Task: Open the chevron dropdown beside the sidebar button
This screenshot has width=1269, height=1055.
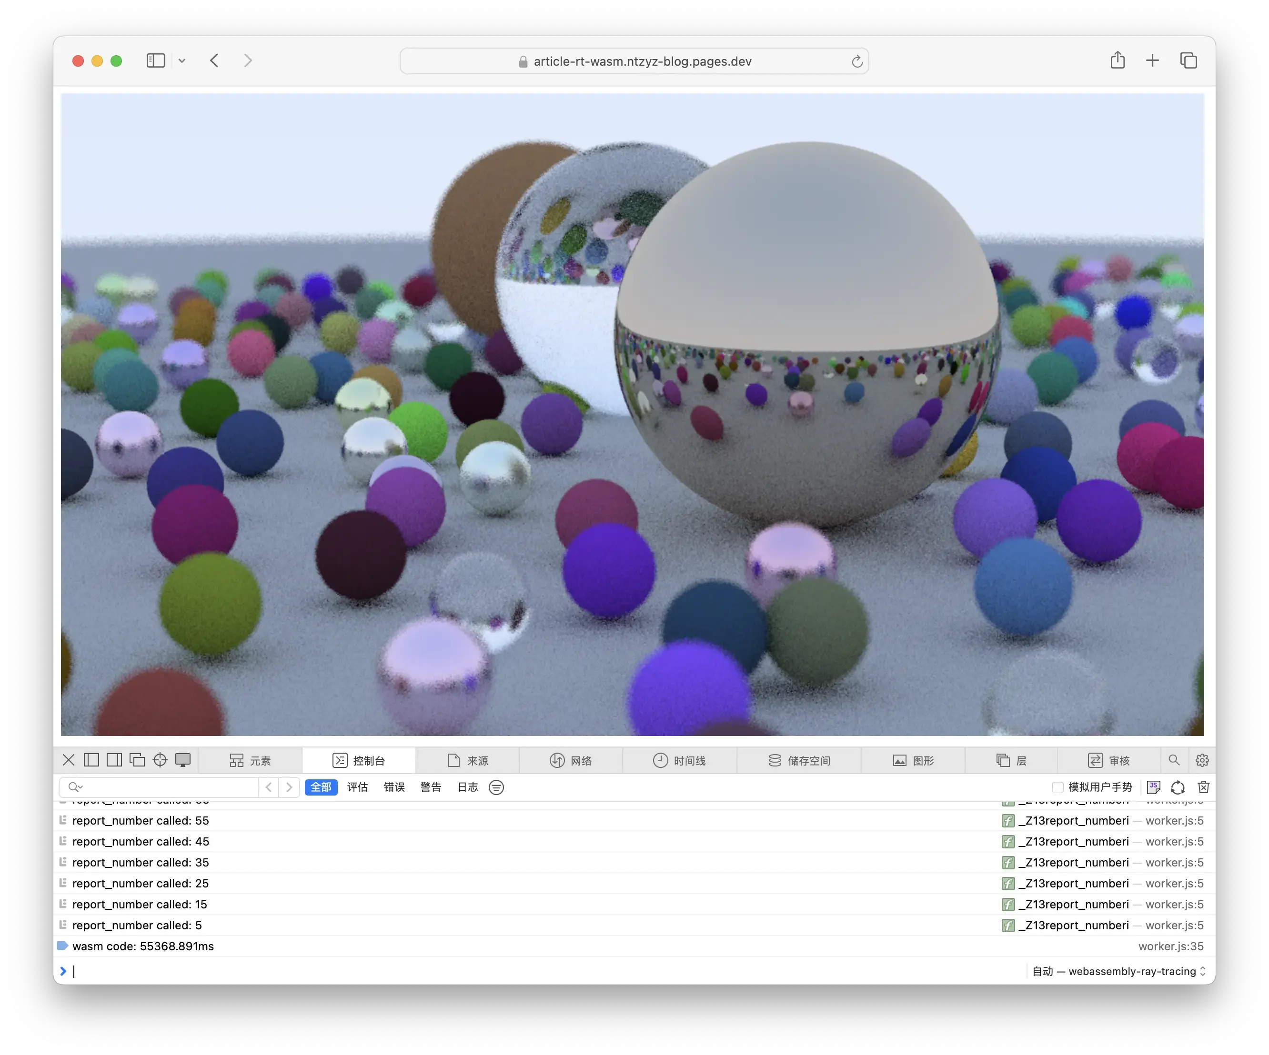Action: point(182,60)
